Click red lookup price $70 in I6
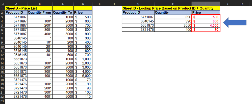This screenshot has height=104, width=252. click(206, 30)
